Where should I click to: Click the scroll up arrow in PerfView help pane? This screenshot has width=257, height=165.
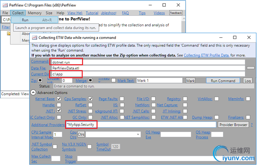point(184,19)
